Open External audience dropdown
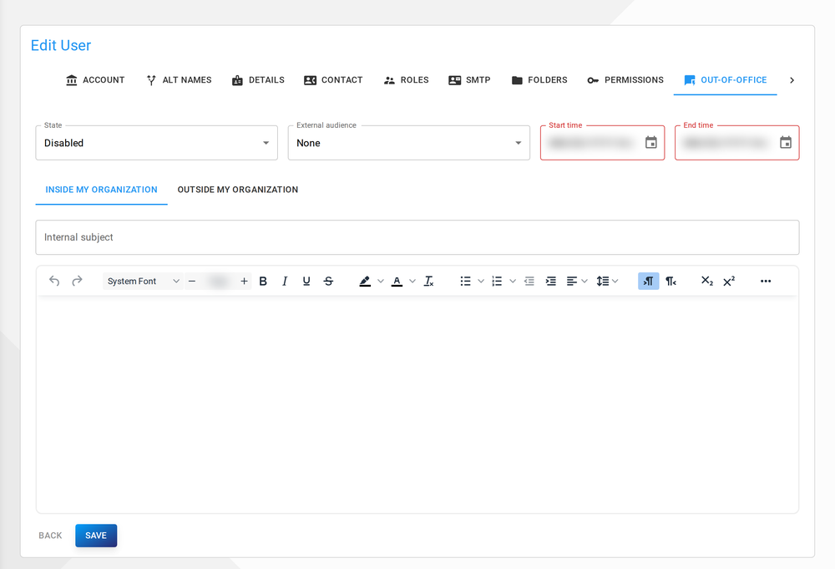Image resolution: width=835 pixels, height=569 pixels. 409,143
